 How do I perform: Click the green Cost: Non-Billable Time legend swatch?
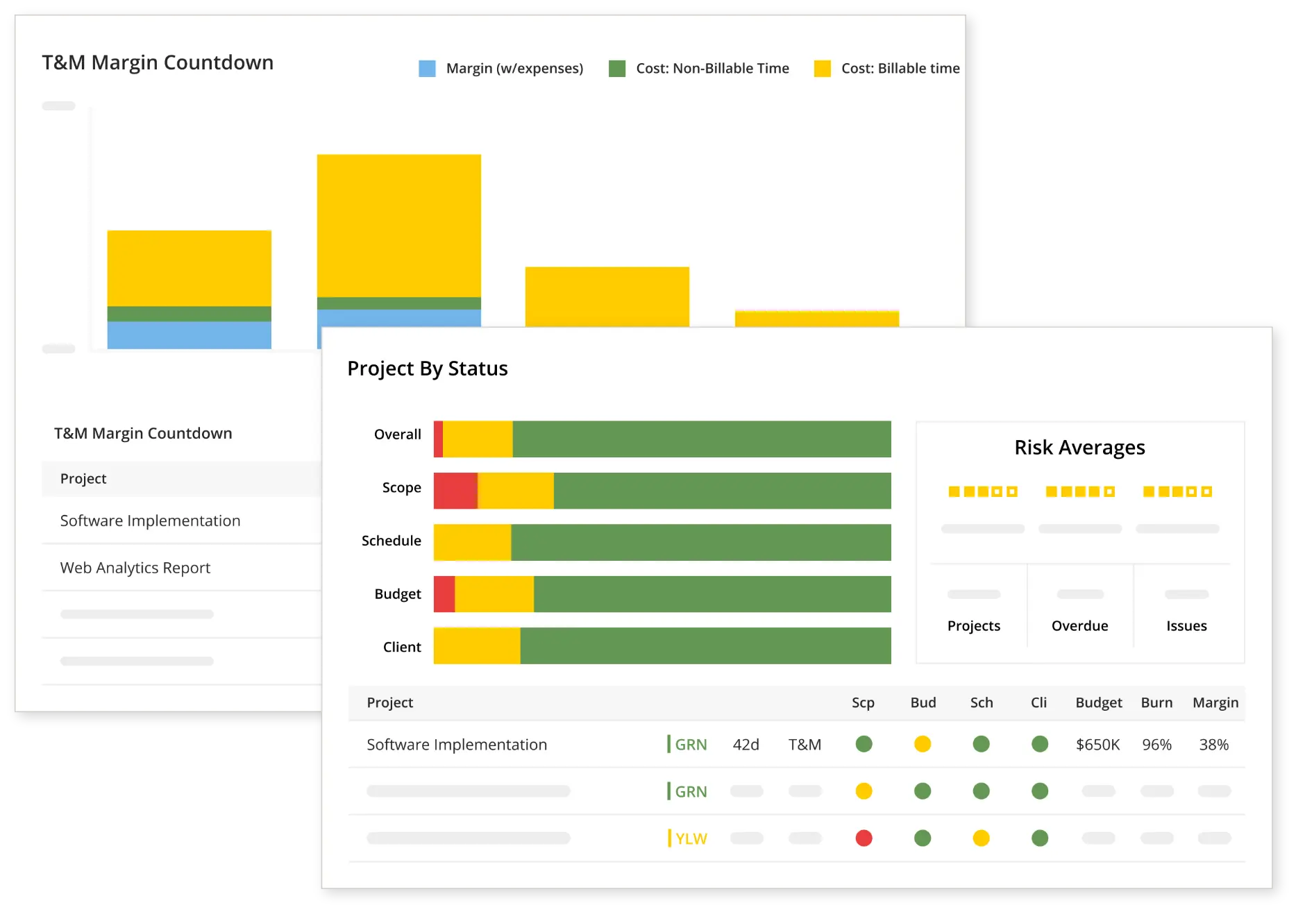617,69
